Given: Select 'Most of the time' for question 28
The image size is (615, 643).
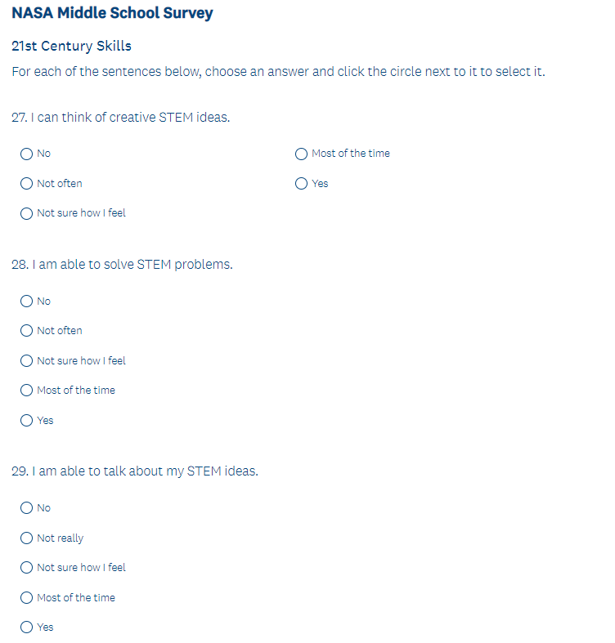Looking at the screenshot, I should 27,391.
